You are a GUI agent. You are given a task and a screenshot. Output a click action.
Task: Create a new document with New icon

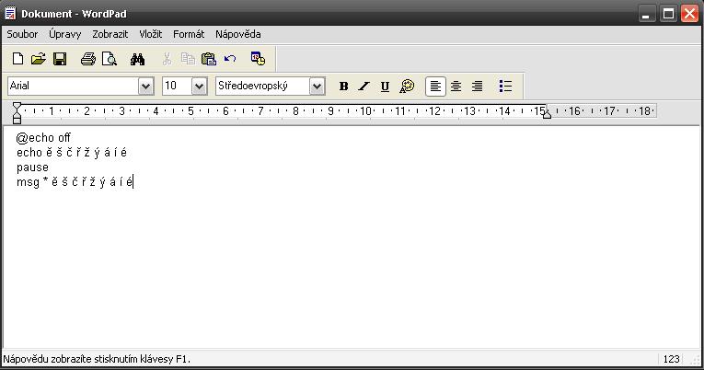point(17,59)
